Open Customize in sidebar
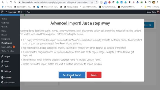 click(x=5, y=23)
